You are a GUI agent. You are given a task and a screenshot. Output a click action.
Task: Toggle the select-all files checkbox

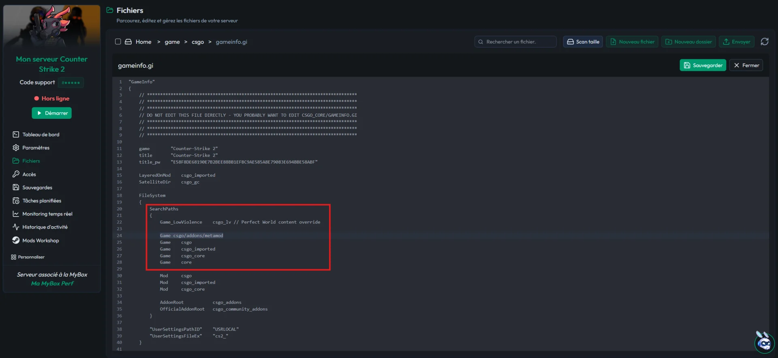[118, 42]
